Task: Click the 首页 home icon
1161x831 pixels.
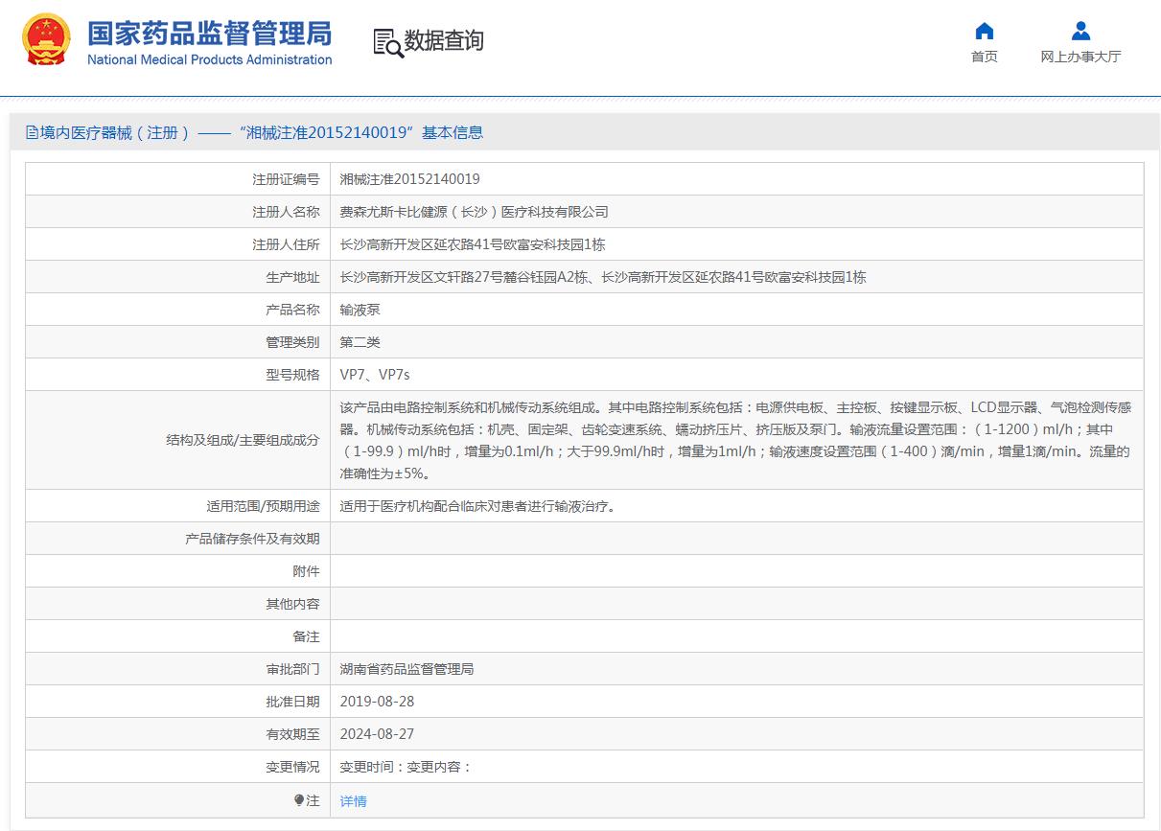Action: coord(984,31)
